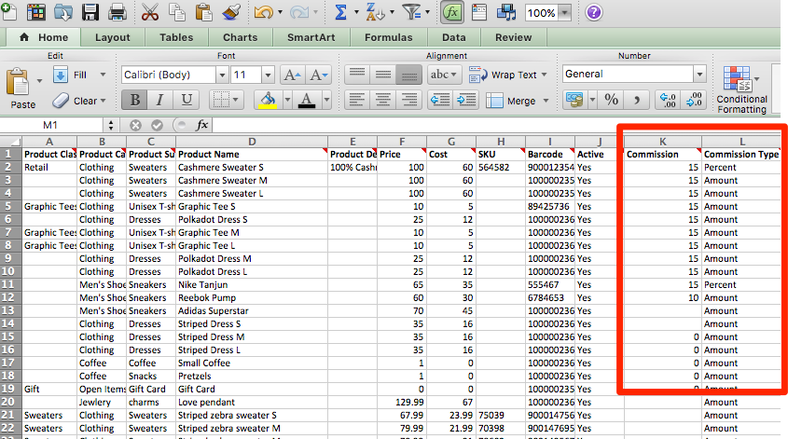
Task: Open the Charts ribbon tab
Action: [241, 38]
